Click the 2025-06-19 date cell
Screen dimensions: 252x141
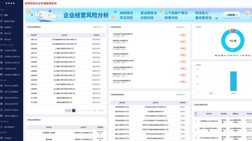click(x=96, y=40)
